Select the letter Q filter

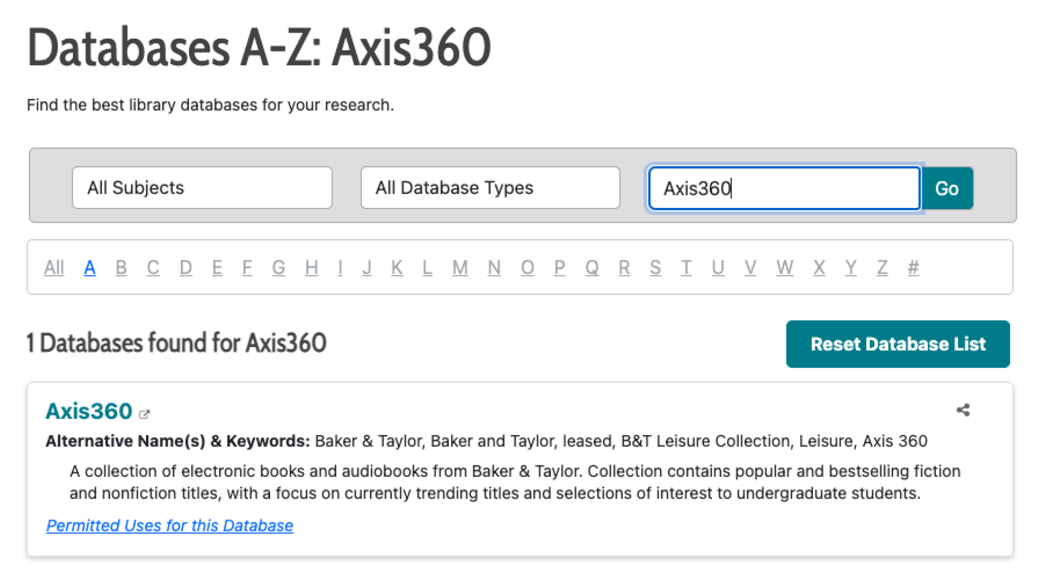[x=592, y=267]
